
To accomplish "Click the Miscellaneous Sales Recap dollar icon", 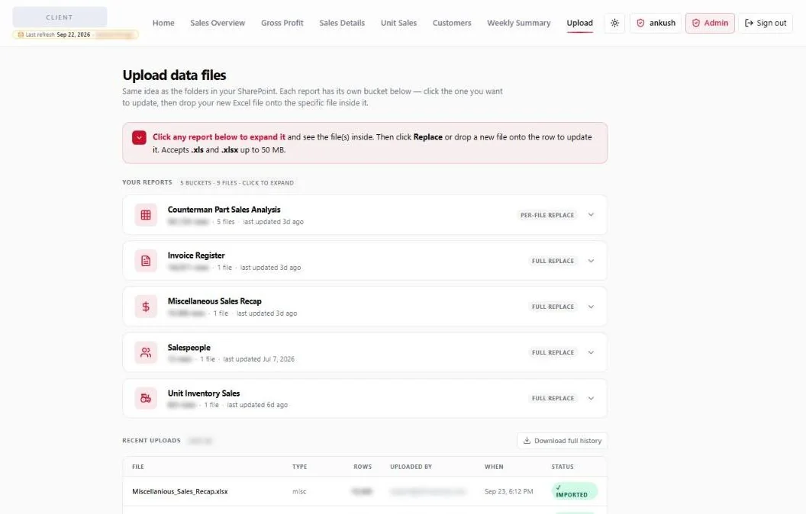I will tap(146, 307).
